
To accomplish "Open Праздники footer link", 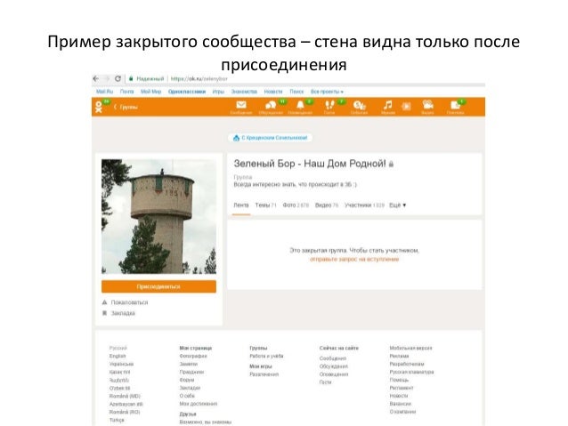I will pyautogui.click(x=191, y=372).
